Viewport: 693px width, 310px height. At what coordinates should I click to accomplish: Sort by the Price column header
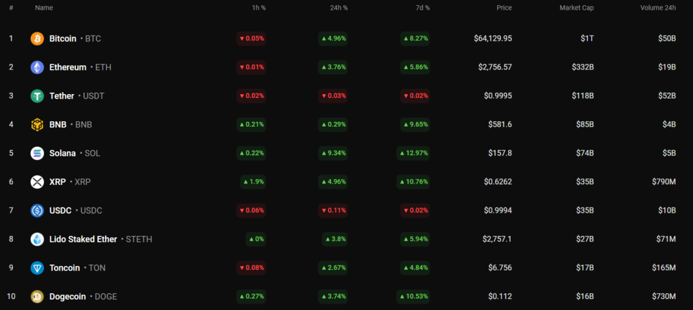(x=504, y=8)
